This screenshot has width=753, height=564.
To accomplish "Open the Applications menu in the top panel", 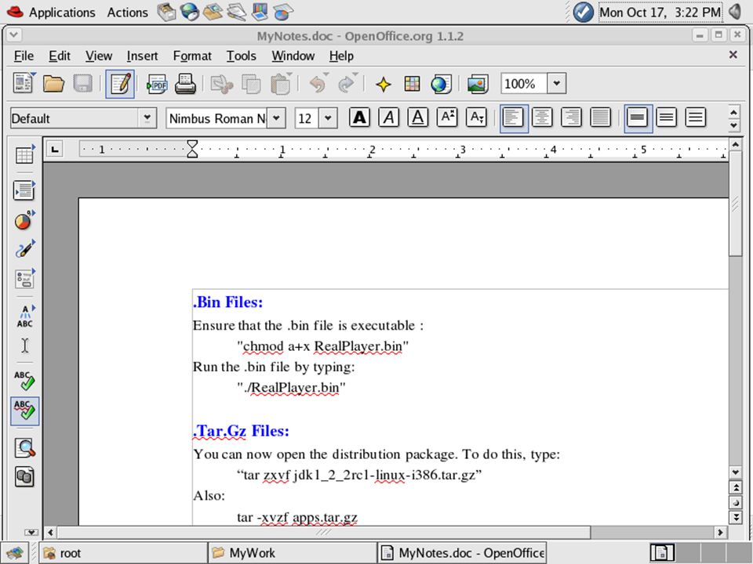I will click(x=62, y=13).
